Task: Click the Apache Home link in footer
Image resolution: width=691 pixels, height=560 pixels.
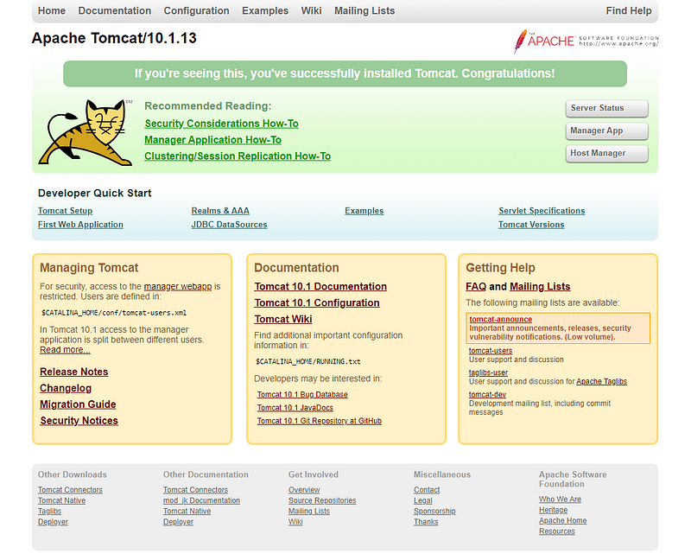Action: click(x=562, y=520)
